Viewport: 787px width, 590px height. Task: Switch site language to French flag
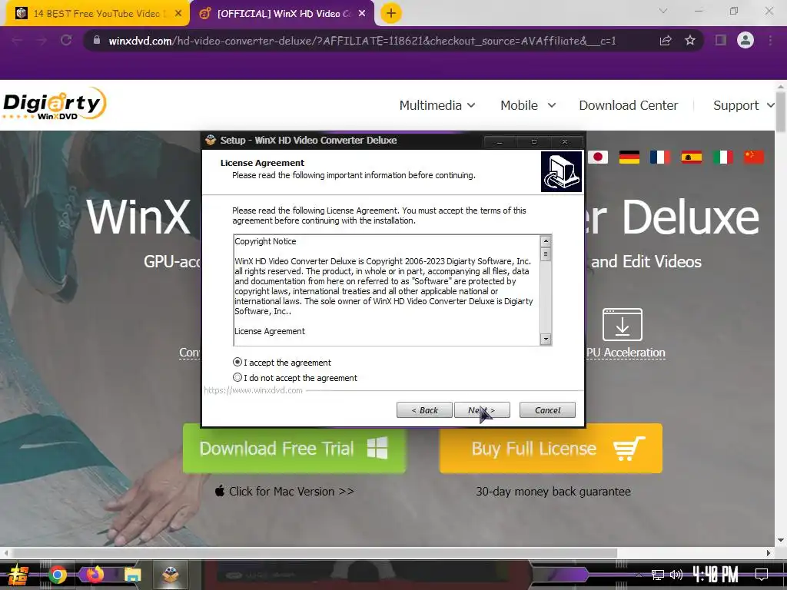[x=660, y=157]
